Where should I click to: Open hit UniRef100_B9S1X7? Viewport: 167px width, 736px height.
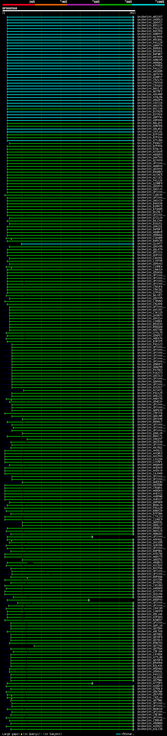pyautogui.click(x=150, y=25)
